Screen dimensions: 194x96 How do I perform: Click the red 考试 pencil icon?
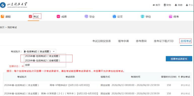point(30,17)
